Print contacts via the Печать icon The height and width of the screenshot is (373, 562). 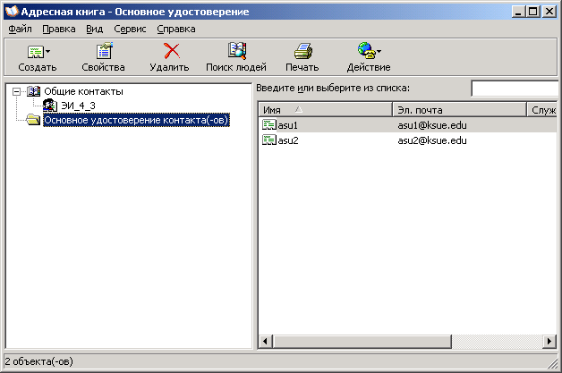[x=303, y=51]
